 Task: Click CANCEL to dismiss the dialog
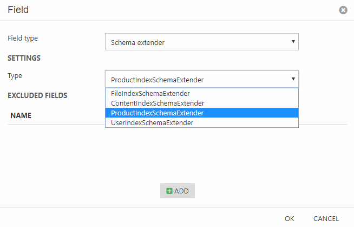[x=326, y=218]
